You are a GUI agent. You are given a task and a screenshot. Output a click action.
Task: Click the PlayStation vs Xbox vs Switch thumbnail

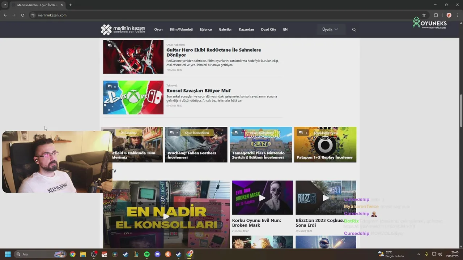point(133,97)
